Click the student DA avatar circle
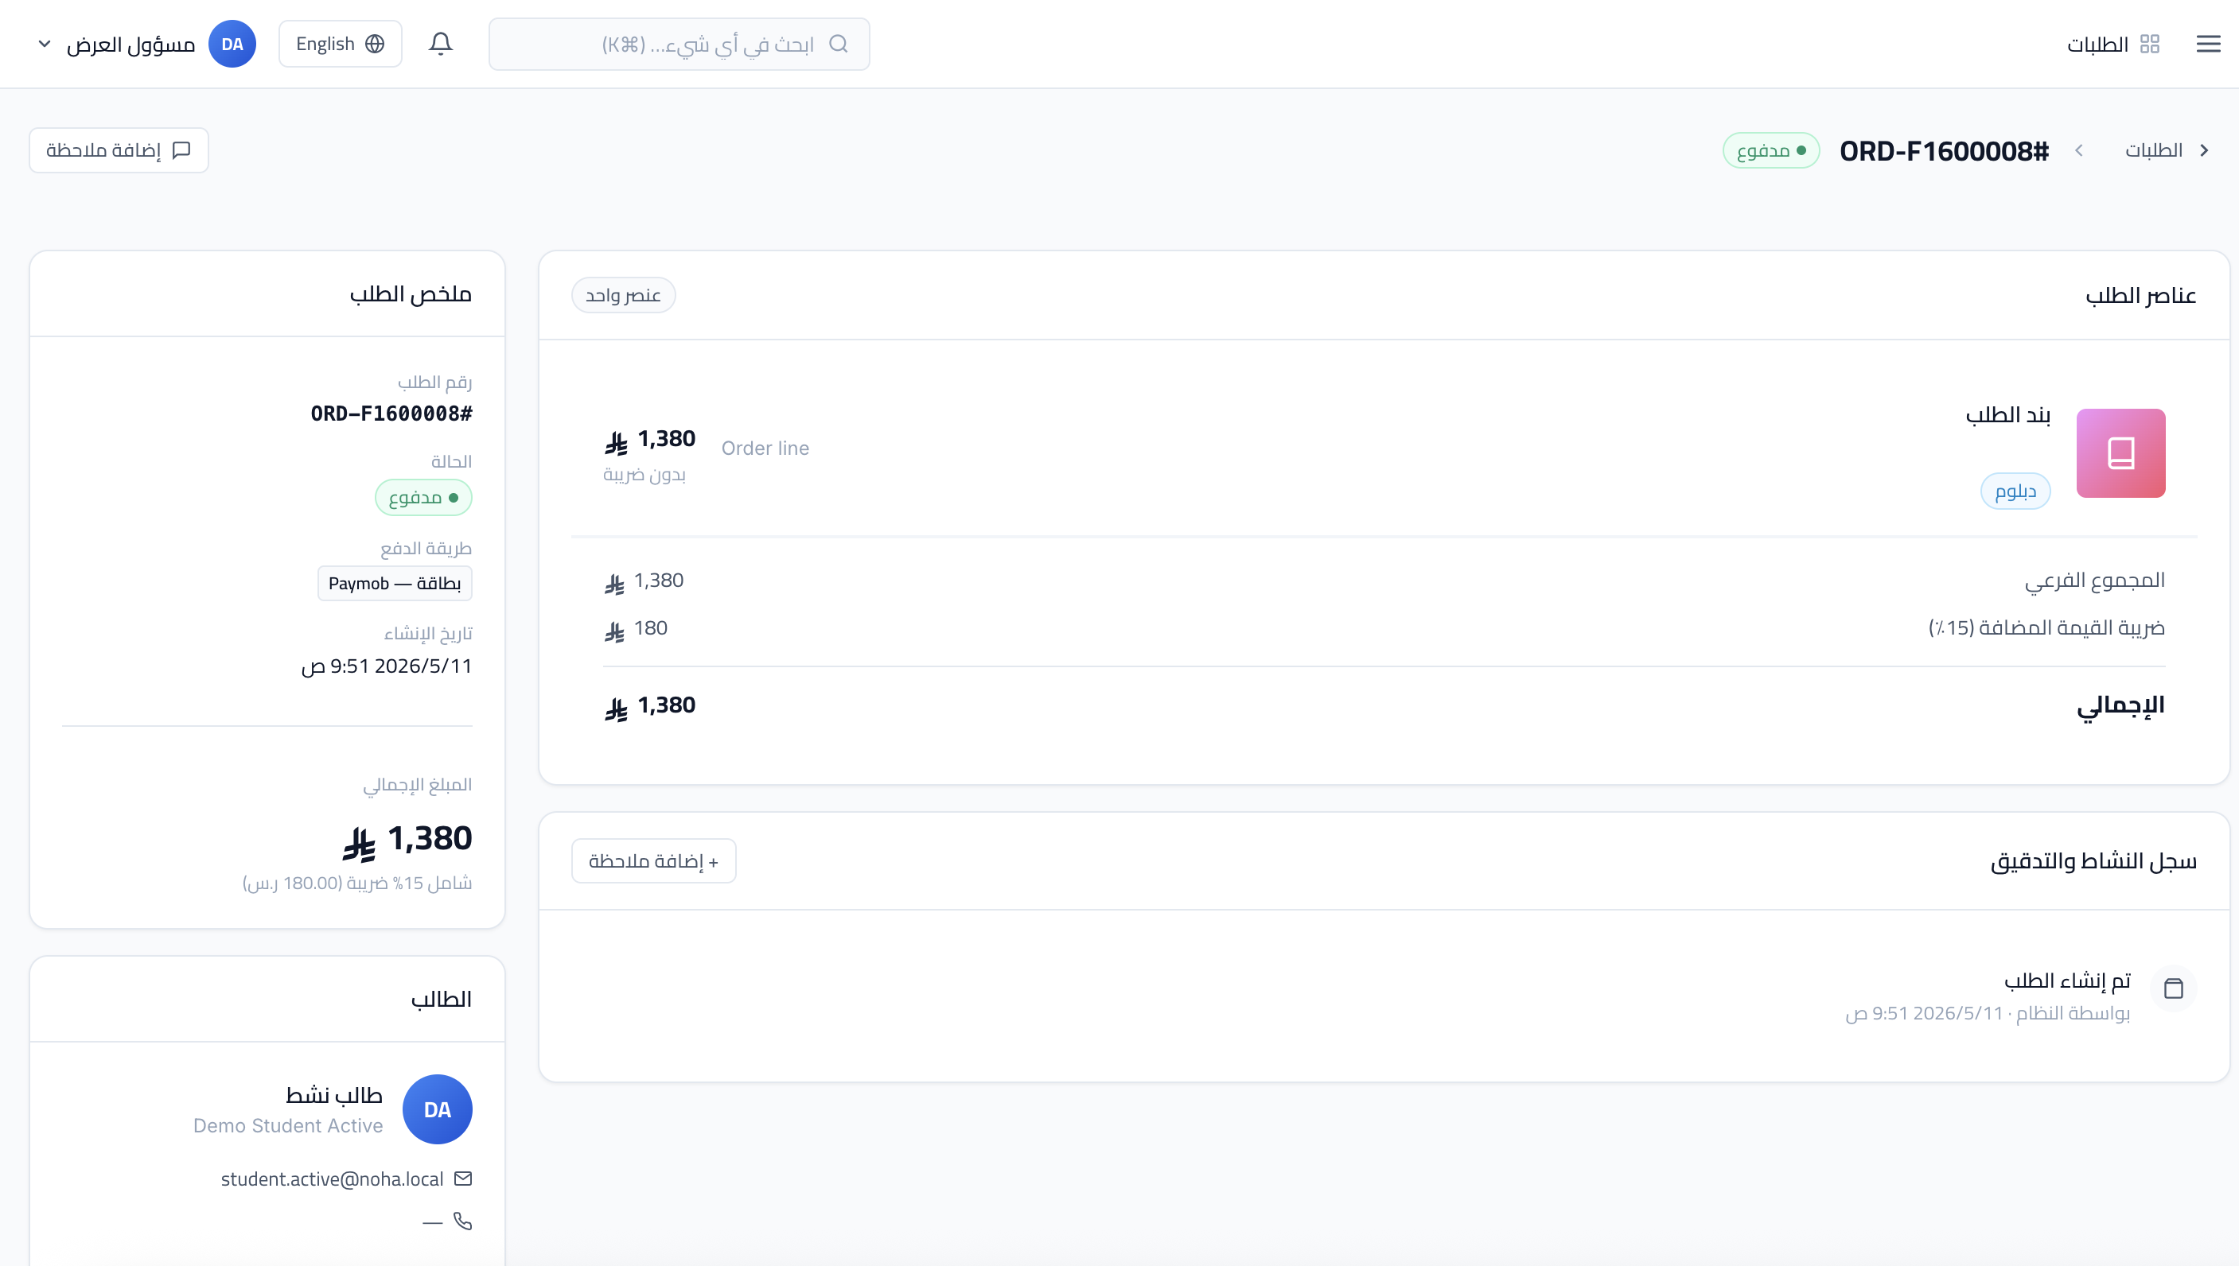 pyautogui.click(x=438, y=1109)
